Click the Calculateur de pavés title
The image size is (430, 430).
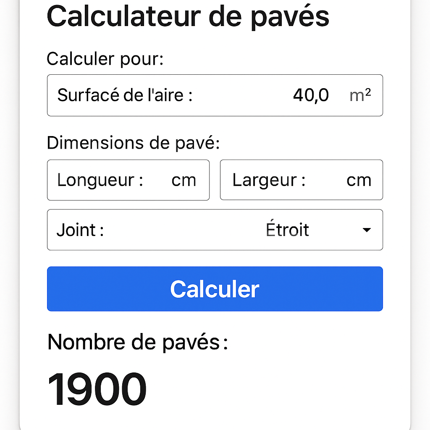click(x=188, y=17)
